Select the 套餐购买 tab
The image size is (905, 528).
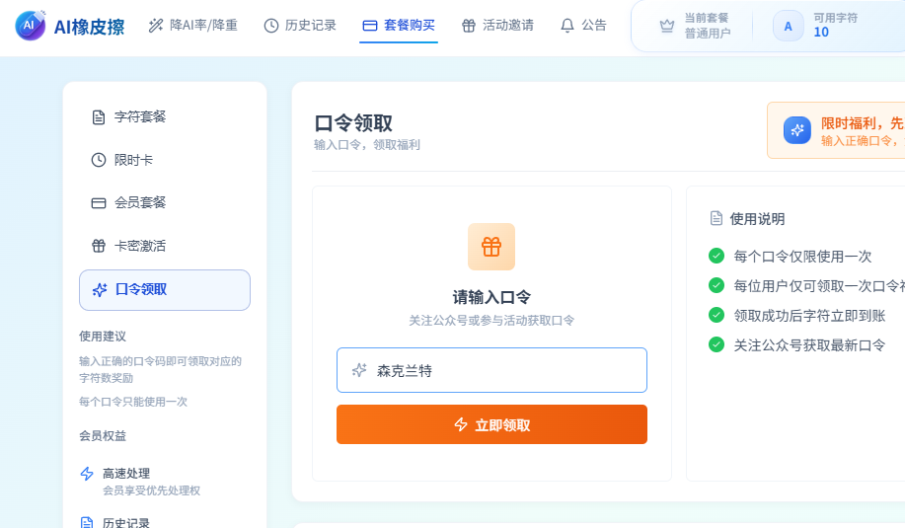click(x=399, y=26)
